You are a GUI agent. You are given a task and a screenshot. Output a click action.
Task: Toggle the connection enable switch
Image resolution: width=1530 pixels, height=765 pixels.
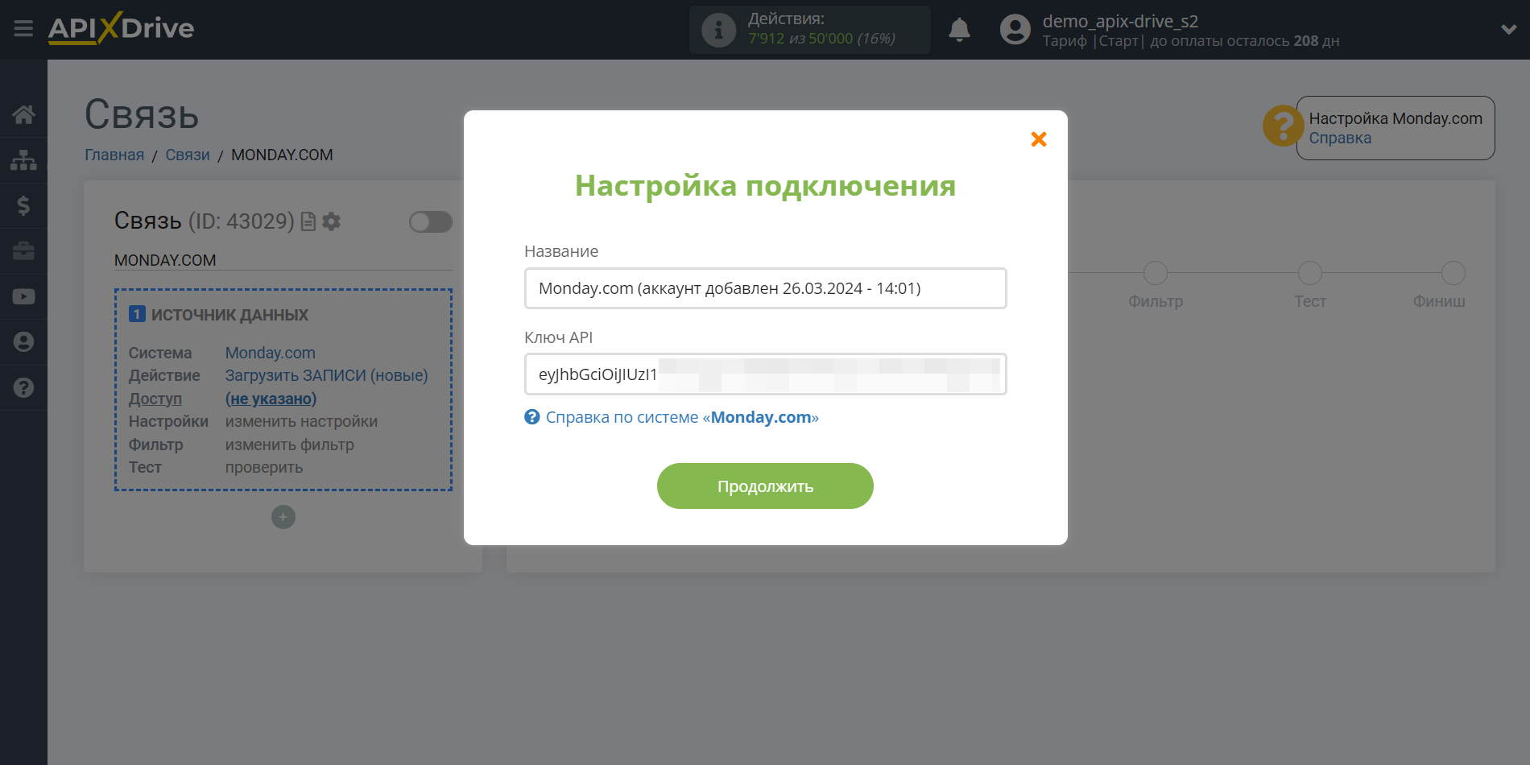pyautogui.click(x=430, y=221)
